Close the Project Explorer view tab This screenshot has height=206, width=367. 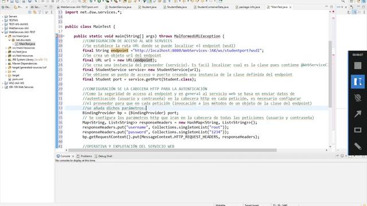26,7
